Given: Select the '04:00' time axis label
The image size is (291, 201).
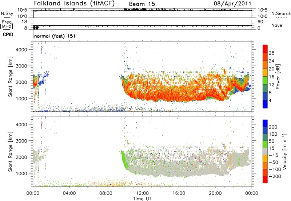Looking at the screenshot, I should click(69, 193).
